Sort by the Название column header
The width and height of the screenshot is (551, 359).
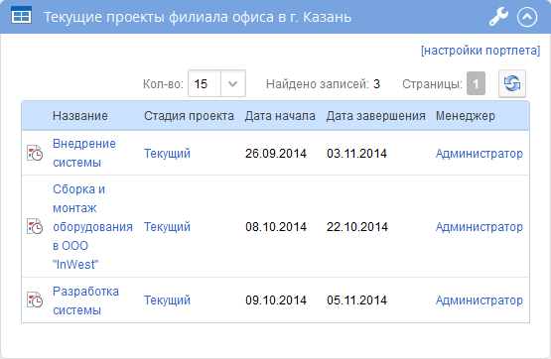(80, 116)
